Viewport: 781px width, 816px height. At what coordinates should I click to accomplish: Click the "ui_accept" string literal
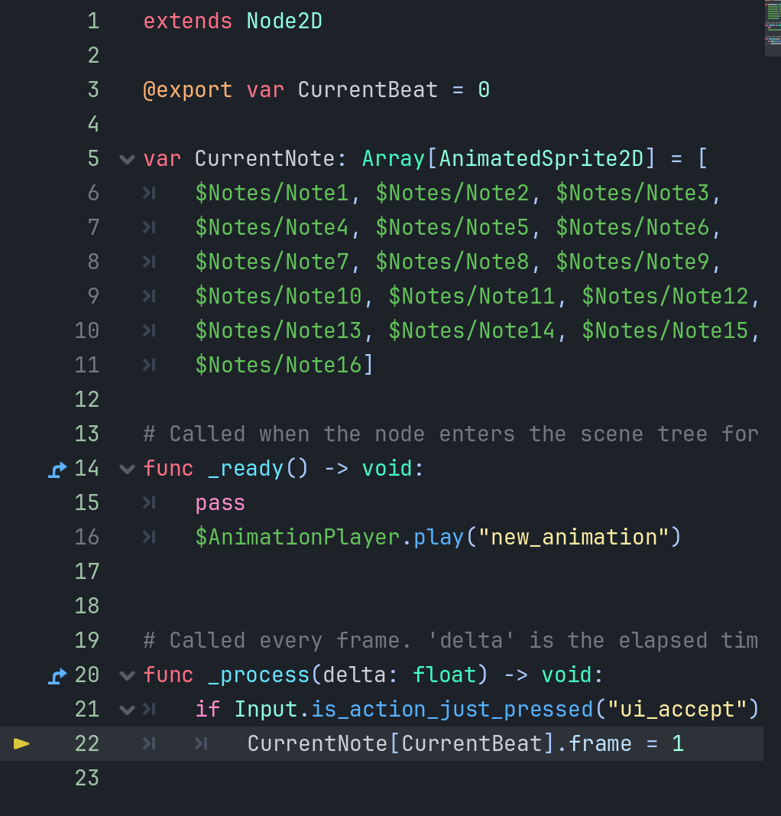click(x=678, y=710)
